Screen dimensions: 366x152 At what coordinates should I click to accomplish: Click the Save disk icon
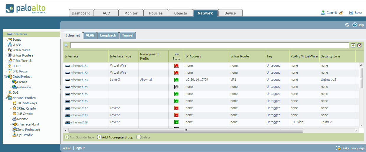point(351,13)
